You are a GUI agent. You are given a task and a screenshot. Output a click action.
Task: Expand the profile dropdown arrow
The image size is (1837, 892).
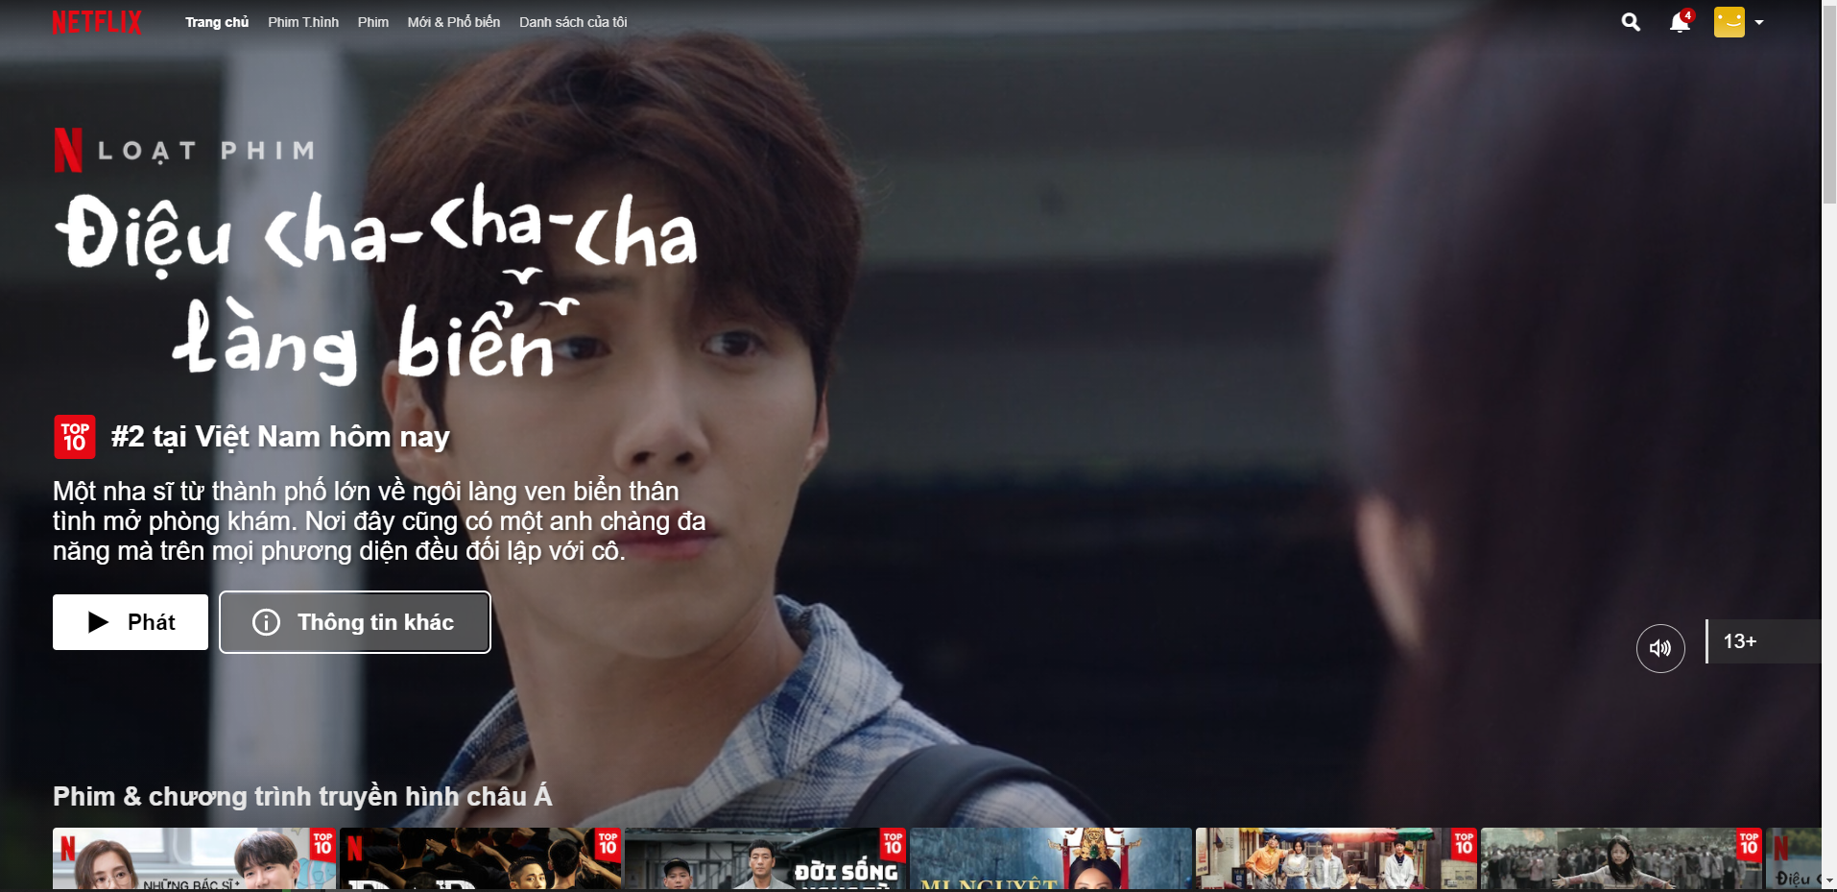point(1759,22)
